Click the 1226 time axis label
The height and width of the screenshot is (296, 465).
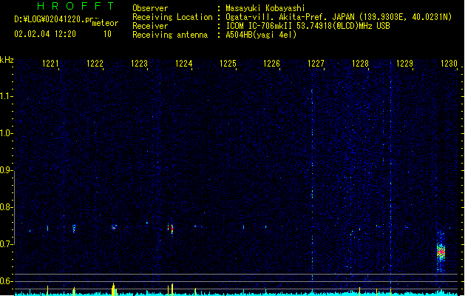pos(271,64)
